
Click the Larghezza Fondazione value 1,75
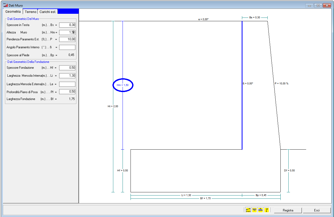point(72,99)
